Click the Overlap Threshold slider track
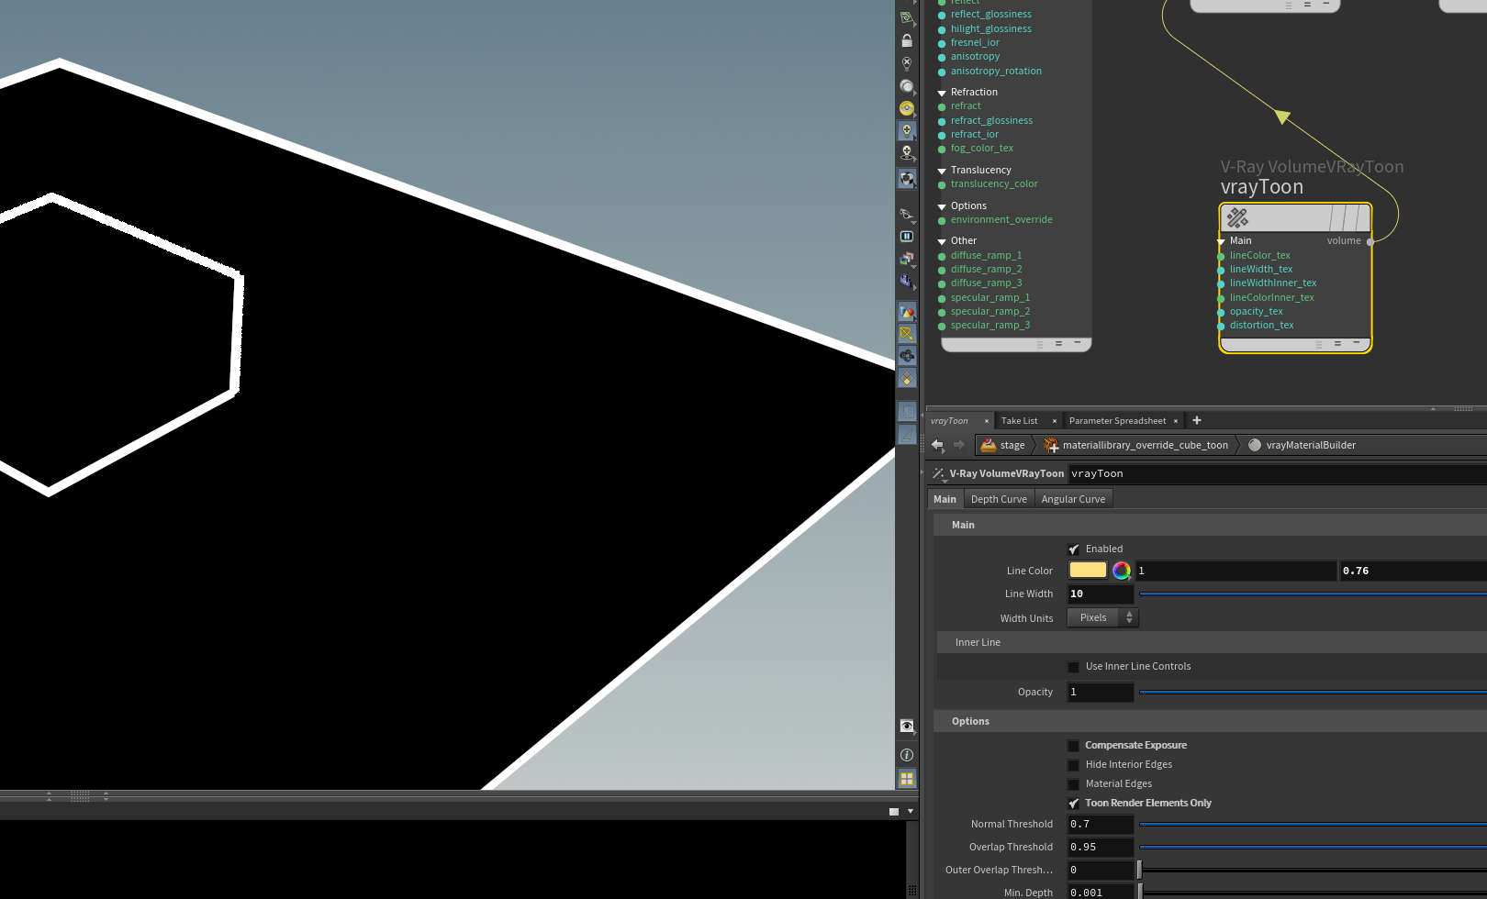 coord(1313,848)
